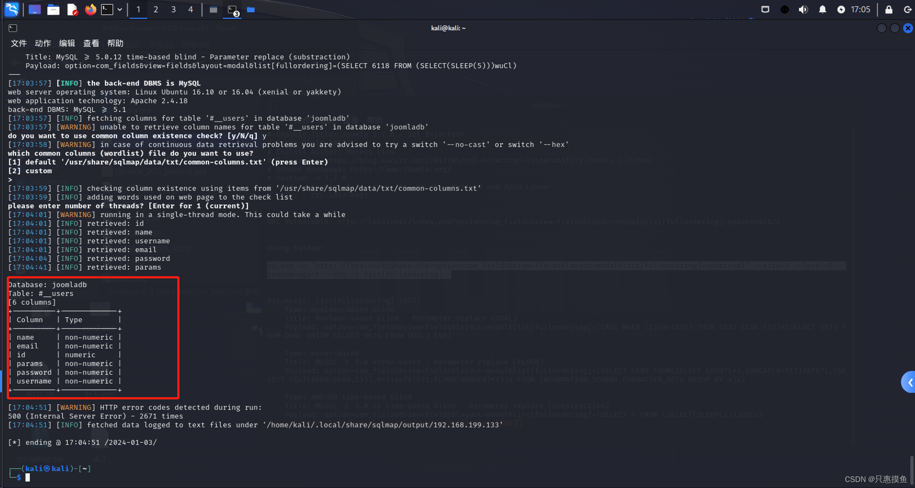Select the blue folder window taskbar button

(251, 10)
